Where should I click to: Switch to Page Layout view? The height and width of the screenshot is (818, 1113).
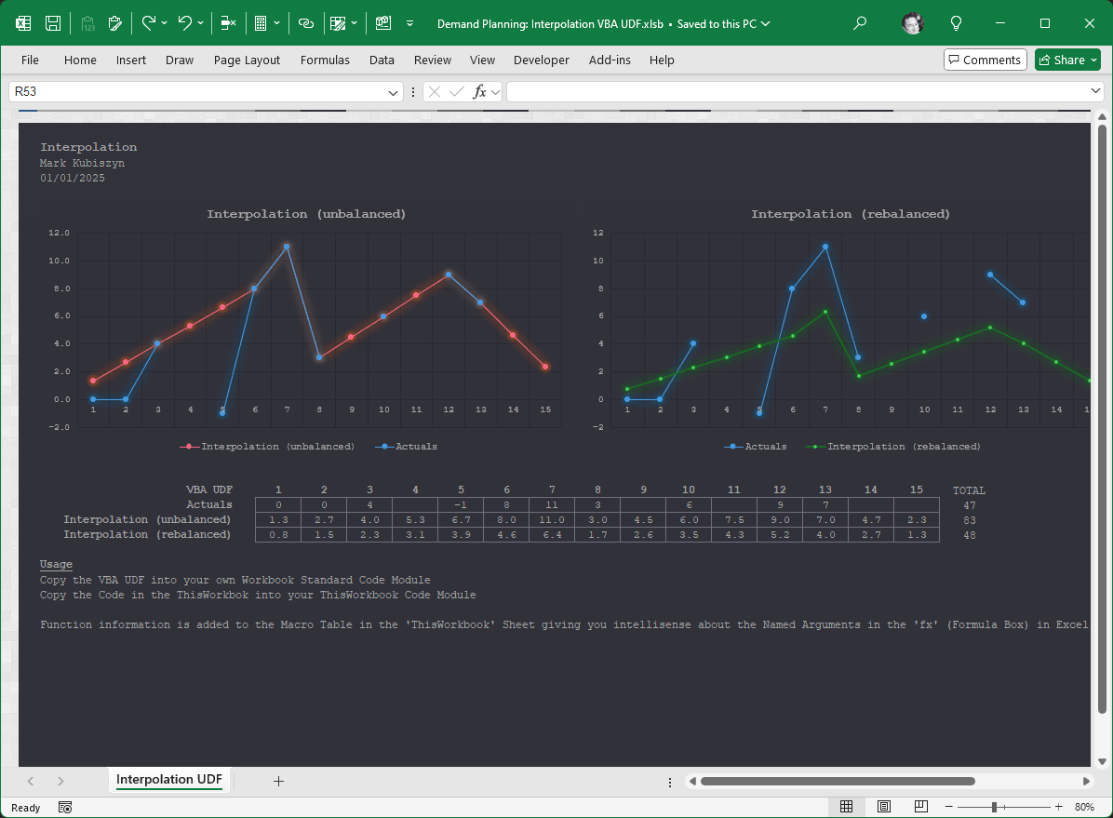click(x=884, y=807)
